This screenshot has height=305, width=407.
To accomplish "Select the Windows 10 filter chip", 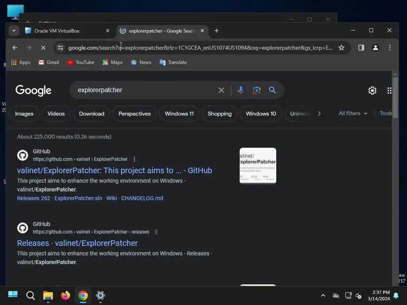I will click(261, 114).
